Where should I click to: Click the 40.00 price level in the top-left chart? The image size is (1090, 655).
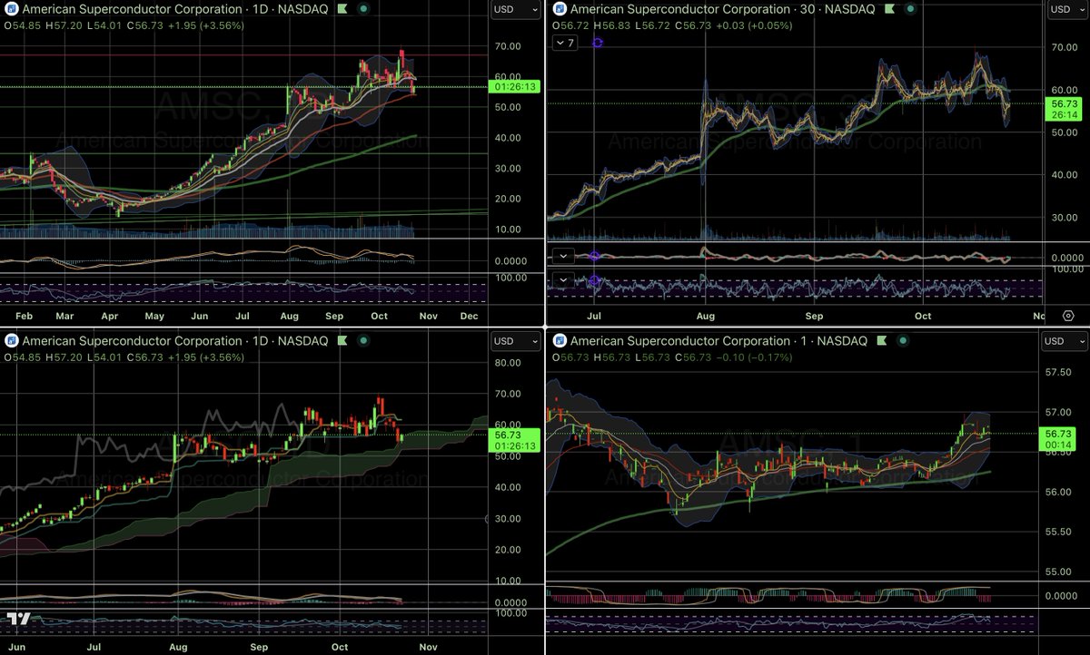[509, 138]
